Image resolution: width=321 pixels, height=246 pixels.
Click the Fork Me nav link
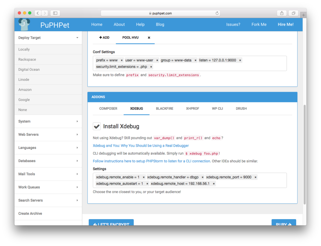259,24
